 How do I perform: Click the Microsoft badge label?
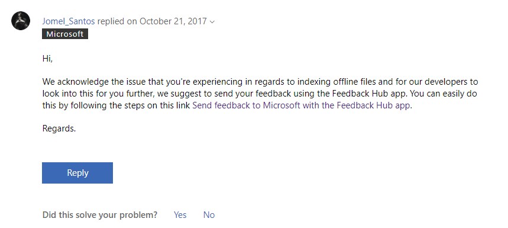pyautogui.click(x=65, y=34)
